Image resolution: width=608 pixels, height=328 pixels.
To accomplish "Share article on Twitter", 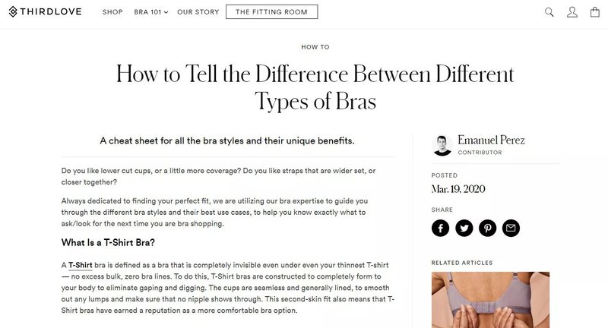I will coord(464,228).
